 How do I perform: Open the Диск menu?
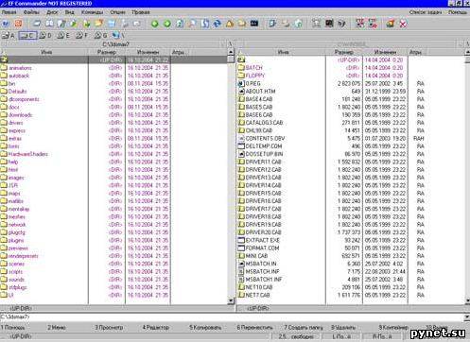[52, 12]
